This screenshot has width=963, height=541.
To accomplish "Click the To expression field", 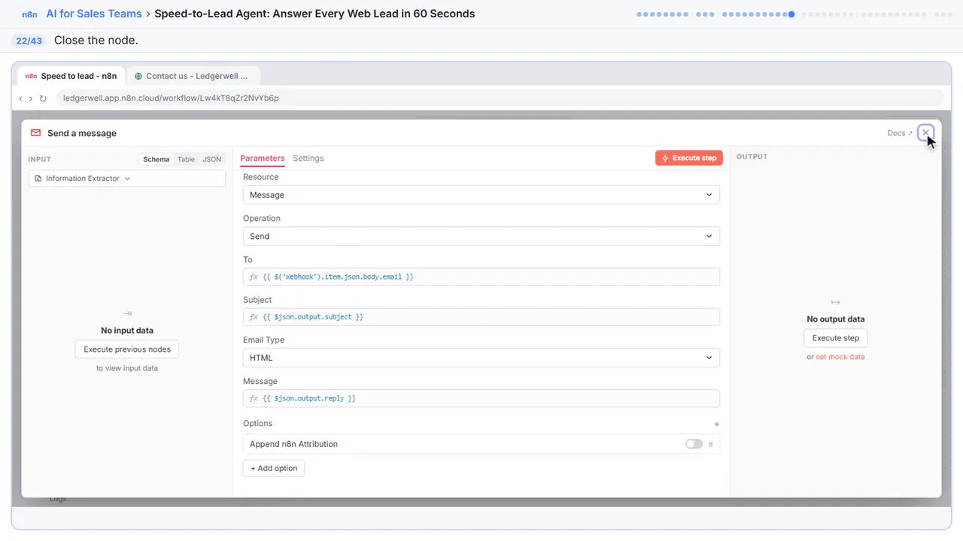I will pos(481,277).
